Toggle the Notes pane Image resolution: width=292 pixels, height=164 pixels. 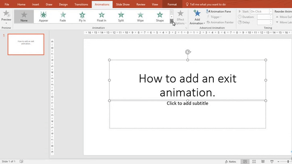[x=230, y=161]
